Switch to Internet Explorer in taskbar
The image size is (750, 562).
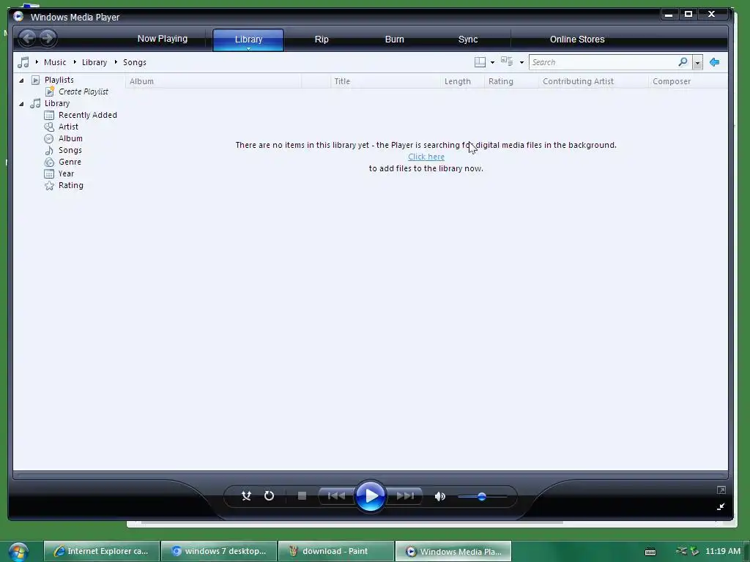101,551
